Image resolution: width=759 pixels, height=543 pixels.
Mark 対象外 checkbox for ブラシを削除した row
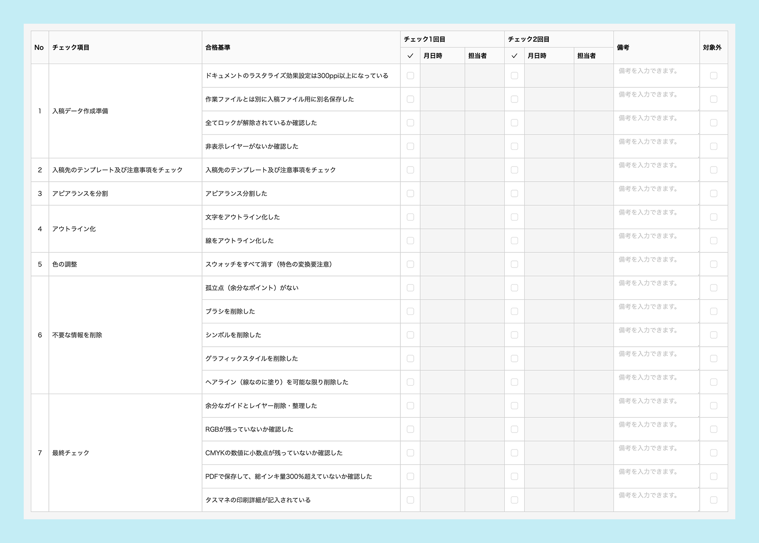713,312
